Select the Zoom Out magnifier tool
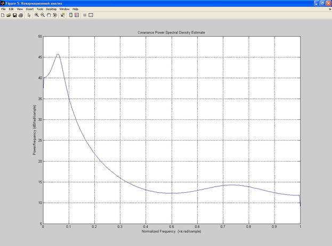332x246 pixels. coord(43,15)
